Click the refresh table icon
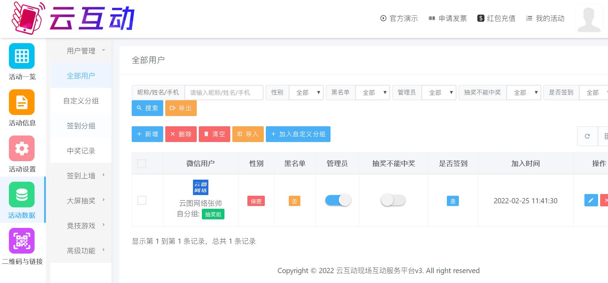Screen dimensions: 608x283 click(587, 136)
